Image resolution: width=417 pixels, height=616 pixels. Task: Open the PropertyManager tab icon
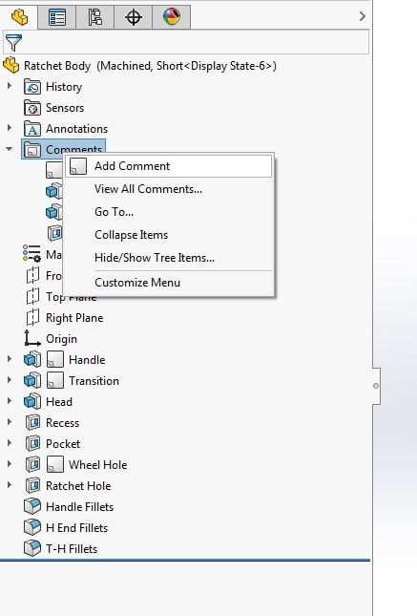coord(57,17)
